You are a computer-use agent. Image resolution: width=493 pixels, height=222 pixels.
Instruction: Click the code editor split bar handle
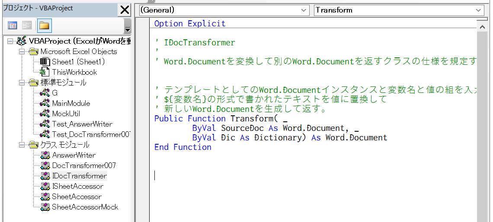click(482, 19)
